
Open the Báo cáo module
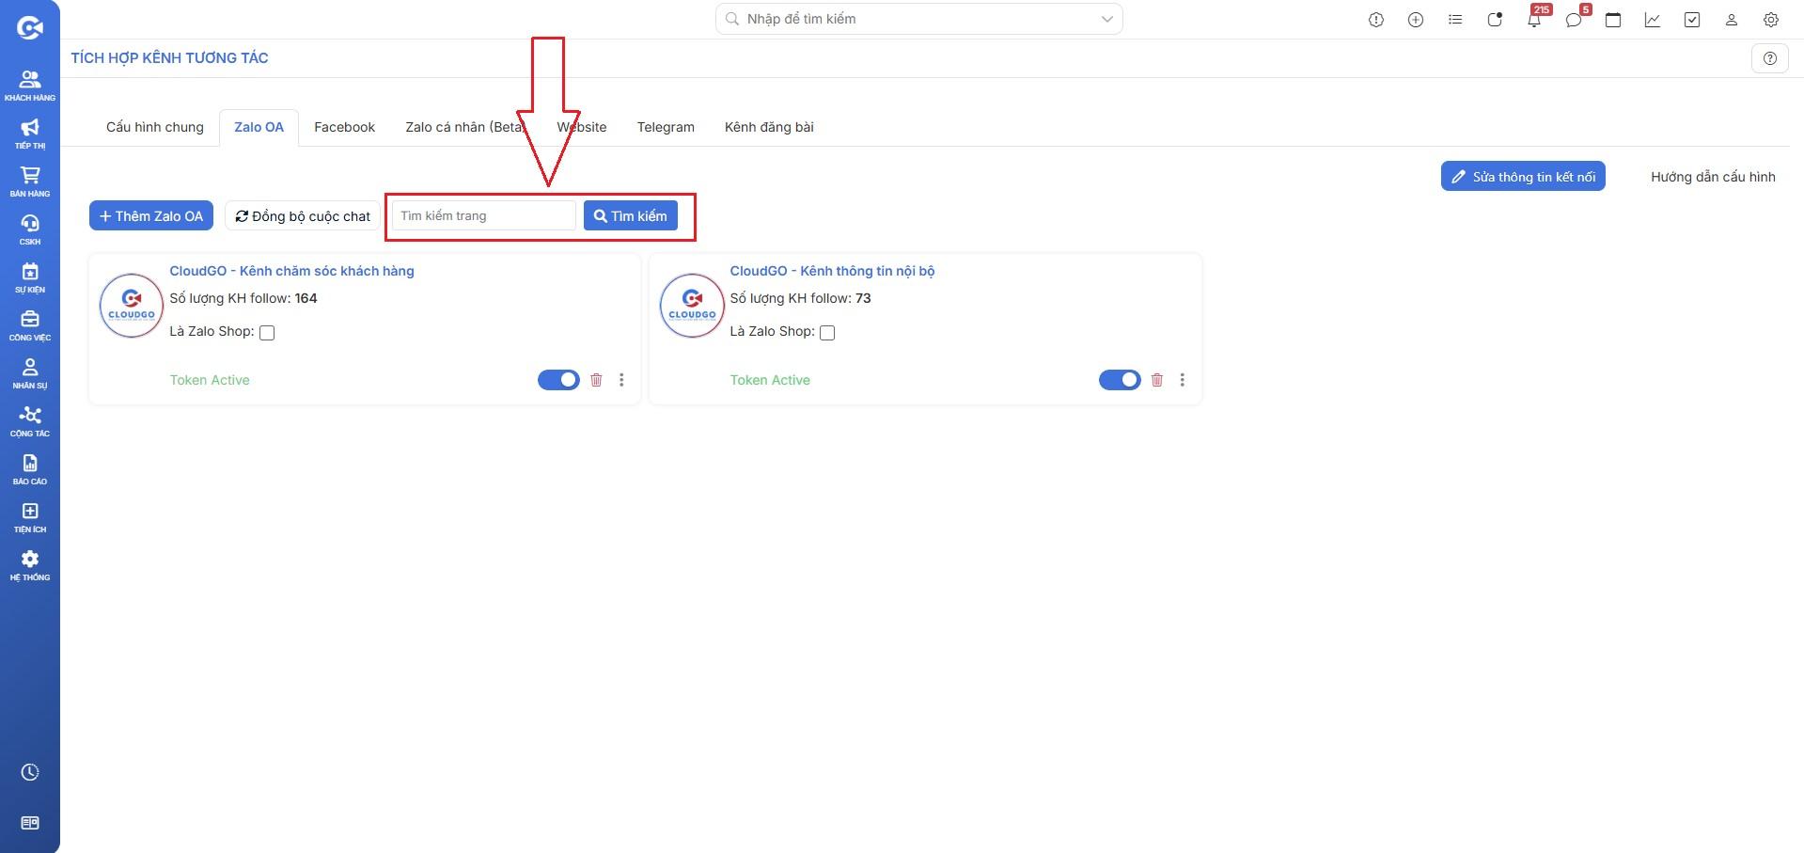pyautogui.click(x=30, y=468)
